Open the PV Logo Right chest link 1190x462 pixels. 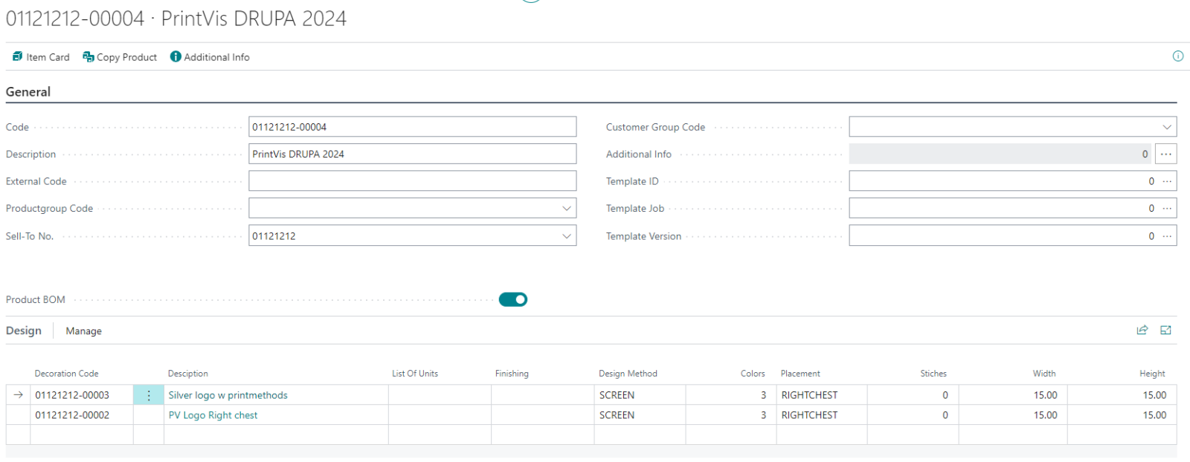point(213,415)
